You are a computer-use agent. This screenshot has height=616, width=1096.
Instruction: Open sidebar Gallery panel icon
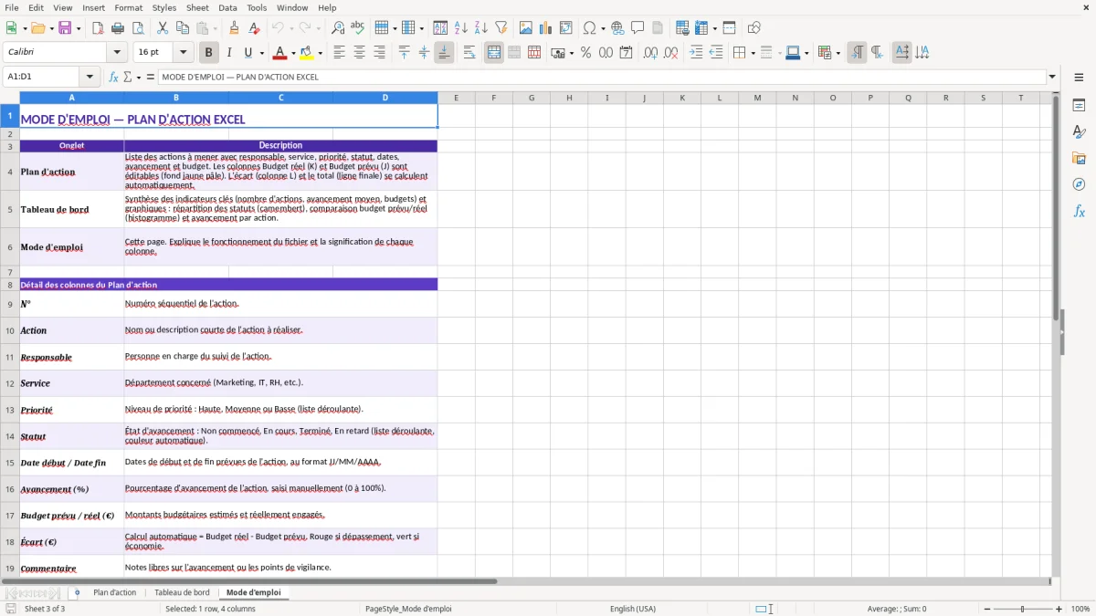[x=1079, y=158]
